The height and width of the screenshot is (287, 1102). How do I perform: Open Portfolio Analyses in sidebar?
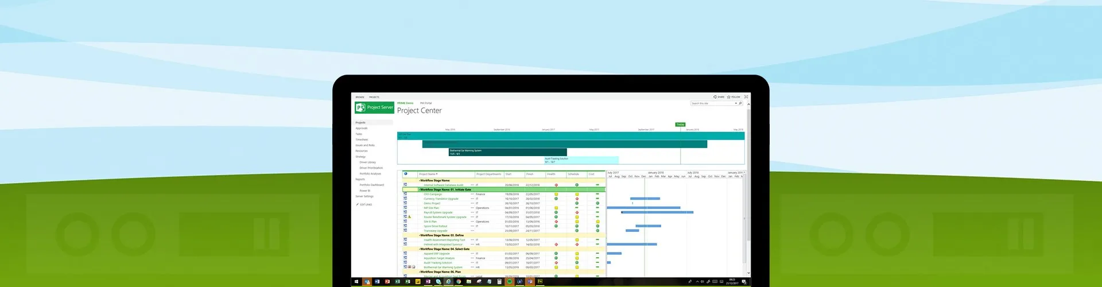tap(370, 173)
